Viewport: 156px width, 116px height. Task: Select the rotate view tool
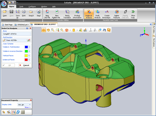[x=48, y=30]
